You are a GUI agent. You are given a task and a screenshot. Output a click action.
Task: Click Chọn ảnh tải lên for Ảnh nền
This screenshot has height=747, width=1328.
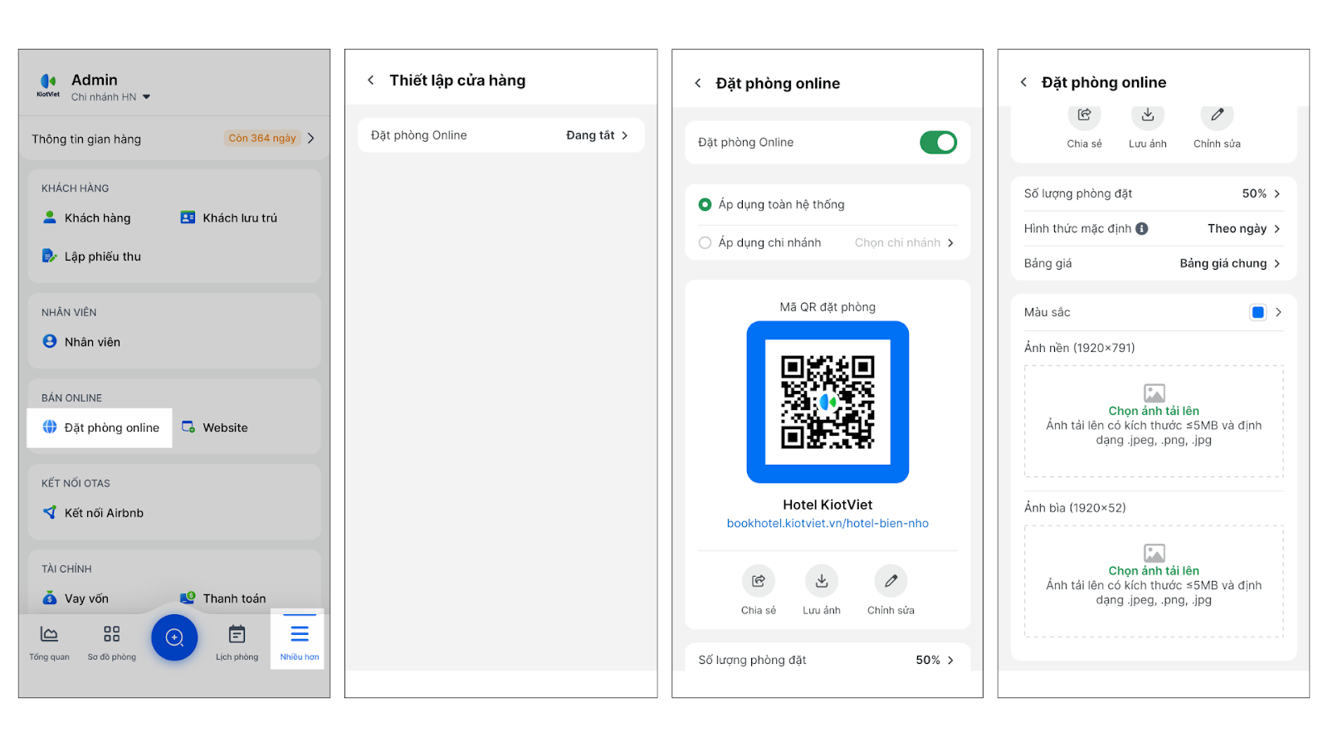click(x=1154, y=411)
